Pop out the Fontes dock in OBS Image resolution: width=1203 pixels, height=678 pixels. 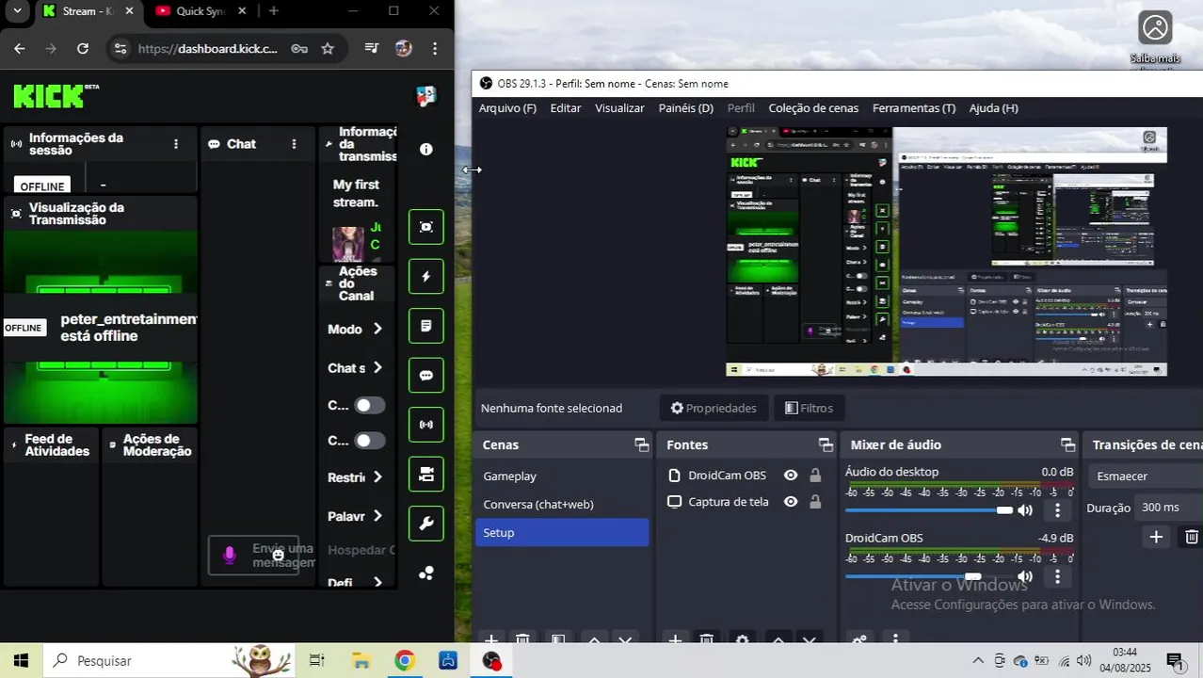[x=826, y=444]
